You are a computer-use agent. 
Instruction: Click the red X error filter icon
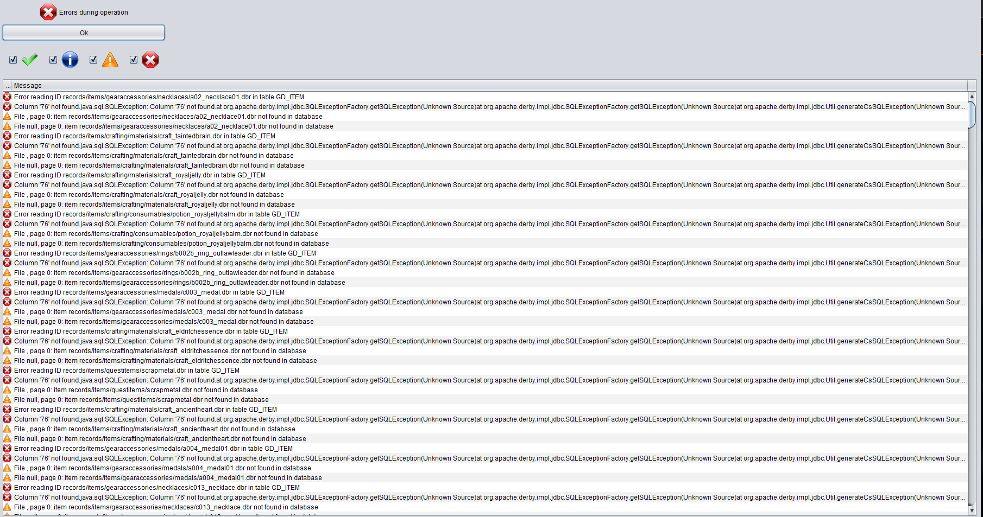150,60
